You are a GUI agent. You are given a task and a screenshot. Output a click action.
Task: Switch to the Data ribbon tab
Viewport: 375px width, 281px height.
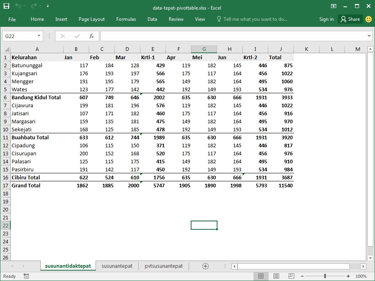(152, 19)
